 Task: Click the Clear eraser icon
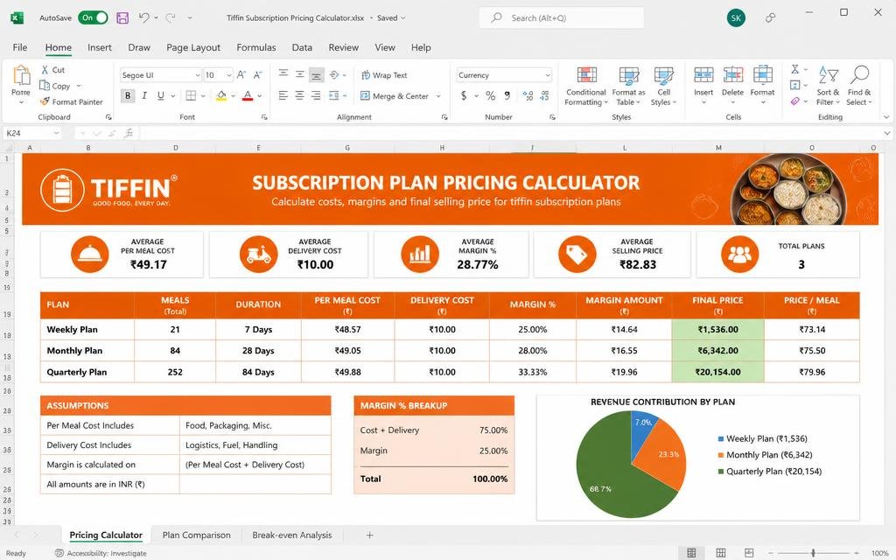pyautogui.click(x=794, y=101)
